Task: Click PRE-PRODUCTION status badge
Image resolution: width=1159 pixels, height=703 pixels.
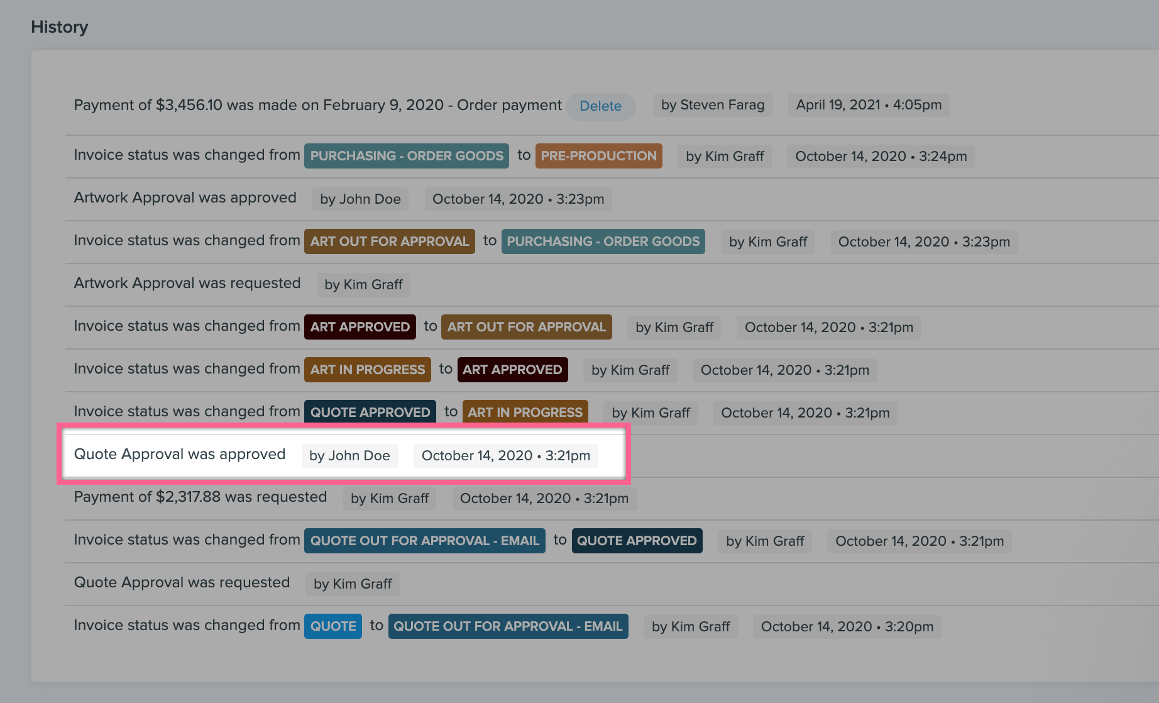Action: [x=598, y=156]
